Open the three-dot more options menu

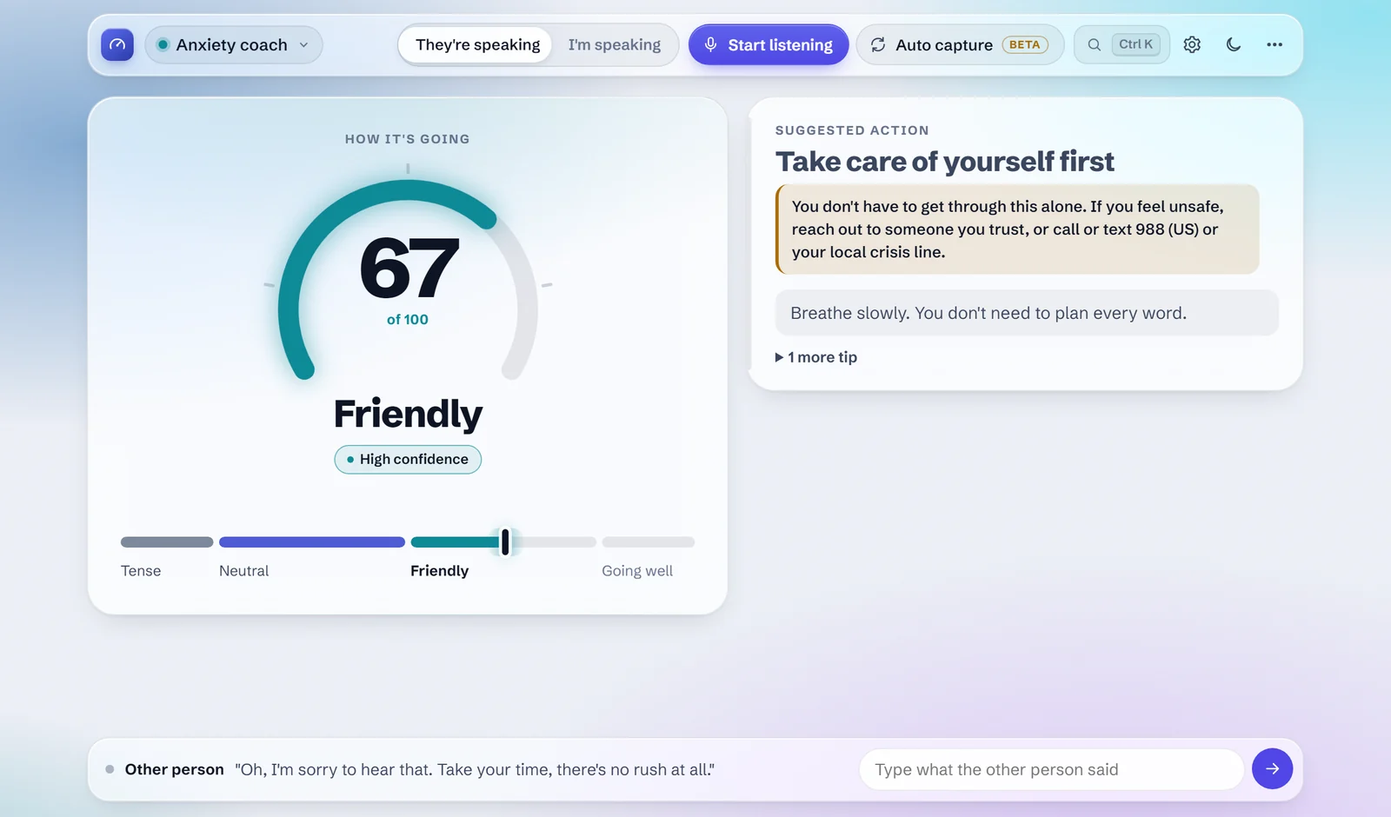(x=1275, y=44)
